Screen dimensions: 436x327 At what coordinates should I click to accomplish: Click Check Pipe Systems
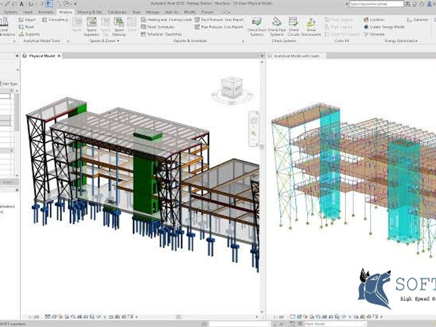coord(277,27)
